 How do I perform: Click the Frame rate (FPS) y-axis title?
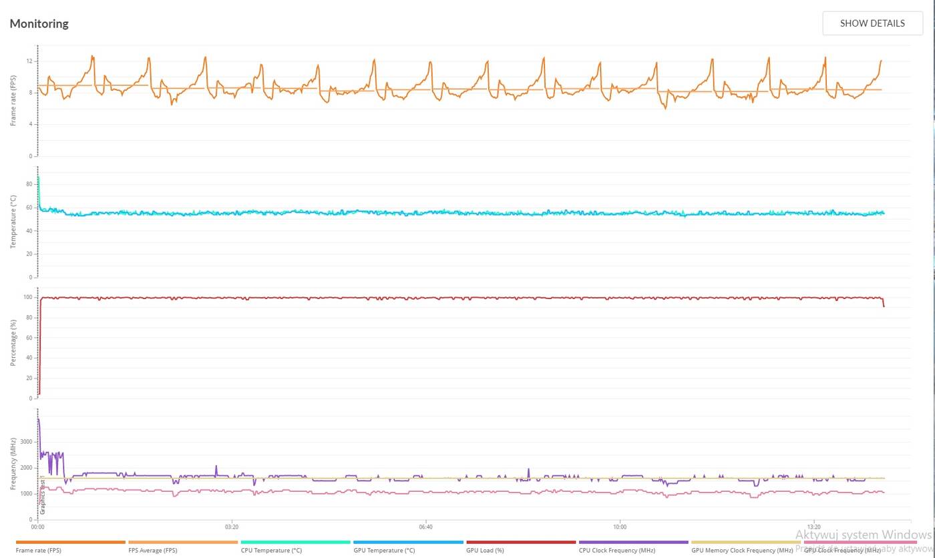(x=13, y=101)
